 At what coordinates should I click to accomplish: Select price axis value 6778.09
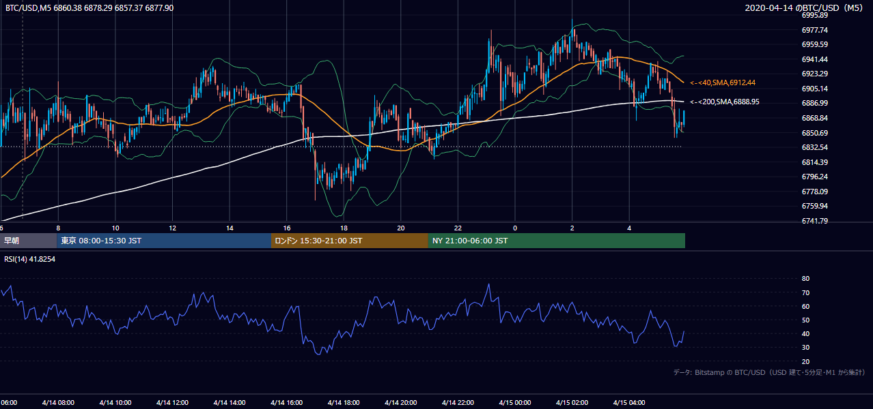(814, 192)
